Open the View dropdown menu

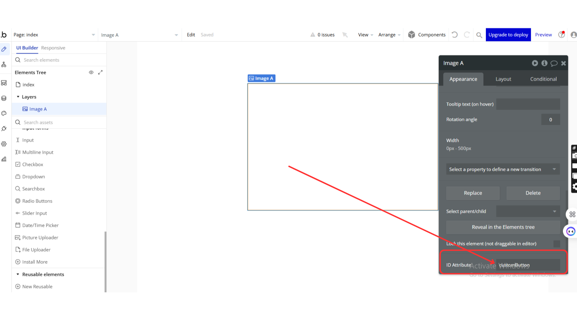[366, 35]
